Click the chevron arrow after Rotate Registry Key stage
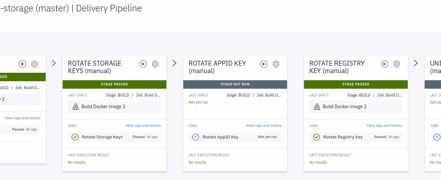Viewport: 441px width, 180px height. click(x=416, y=63)
